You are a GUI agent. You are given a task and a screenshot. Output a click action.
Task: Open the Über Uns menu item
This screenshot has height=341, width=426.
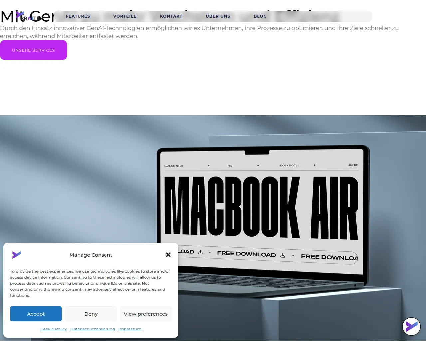218,16
